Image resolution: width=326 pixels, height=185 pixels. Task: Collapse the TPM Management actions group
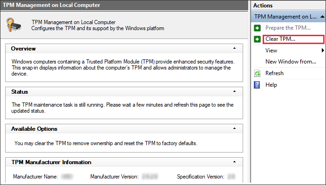click(x=322, y=17)
